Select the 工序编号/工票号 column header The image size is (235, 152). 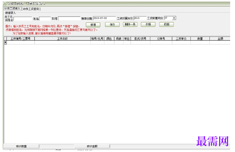pyautogui.click(x=21, y=39)
